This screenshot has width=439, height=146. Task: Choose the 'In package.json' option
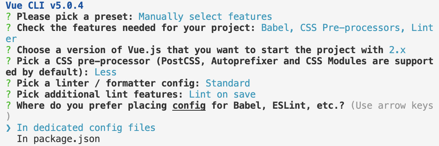click(x=58, y=139)
